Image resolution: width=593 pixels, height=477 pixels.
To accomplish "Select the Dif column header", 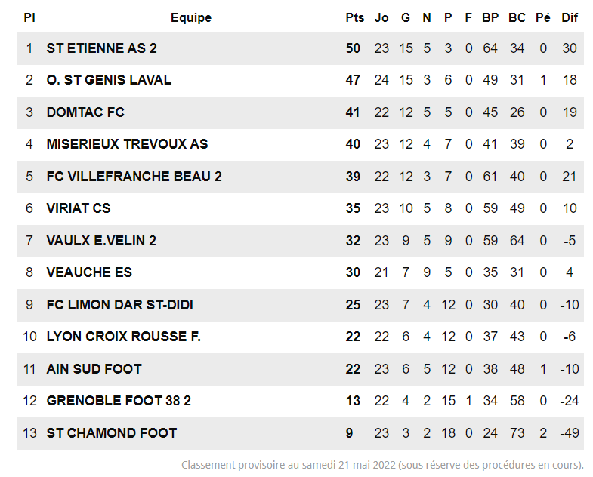I will tap(570, 18).
